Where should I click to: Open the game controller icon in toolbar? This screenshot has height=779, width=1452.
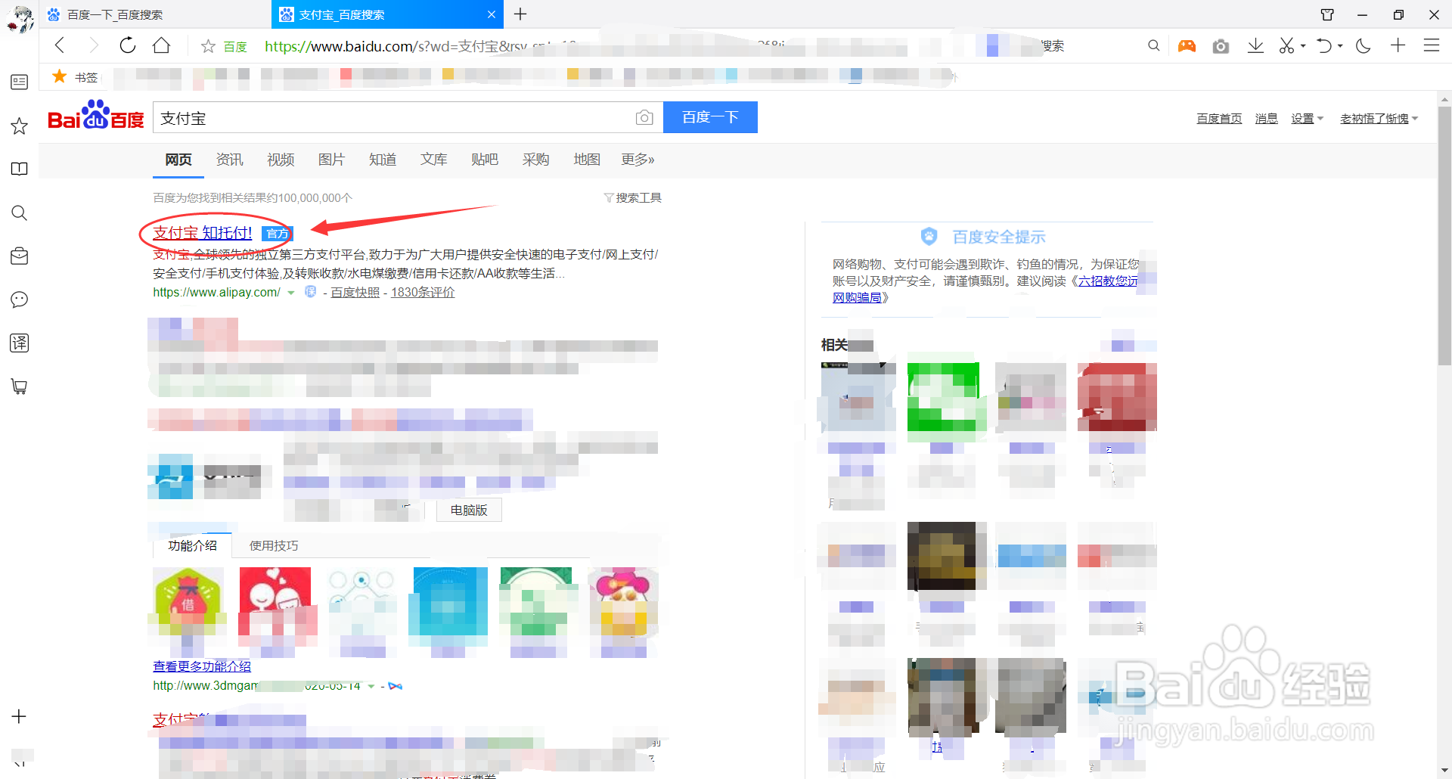[1187, 46]
